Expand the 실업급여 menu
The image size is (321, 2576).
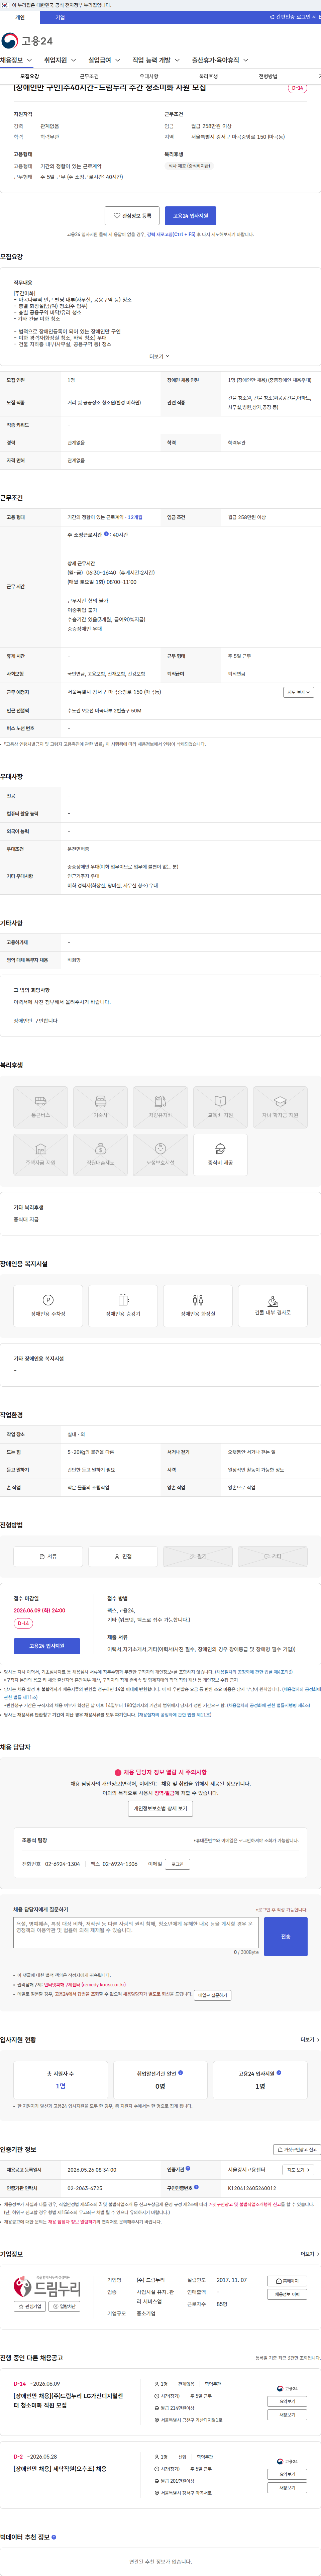pyautogui.click(x=104, y=60)
